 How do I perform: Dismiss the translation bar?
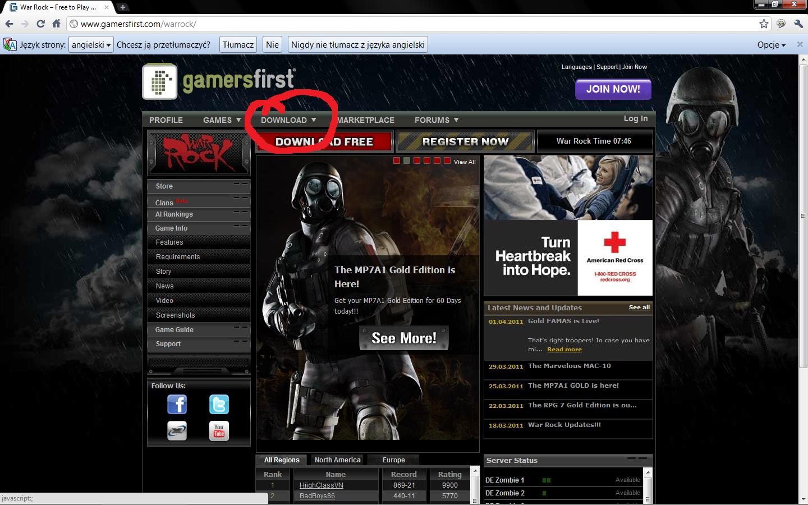pos(800,45)
